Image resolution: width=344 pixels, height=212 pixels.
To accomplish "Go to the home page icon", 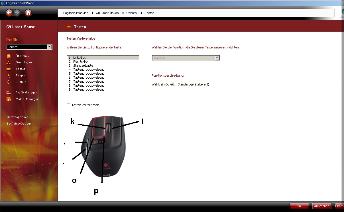I will pyautogui.click(x=28, y=13).
